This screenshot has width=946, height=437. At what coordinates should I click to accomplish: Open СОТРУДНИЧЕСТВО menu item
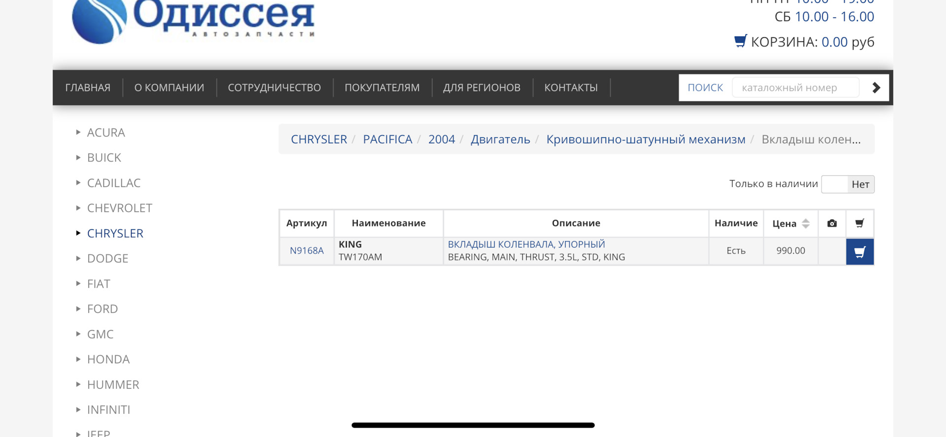pos(274,88)
